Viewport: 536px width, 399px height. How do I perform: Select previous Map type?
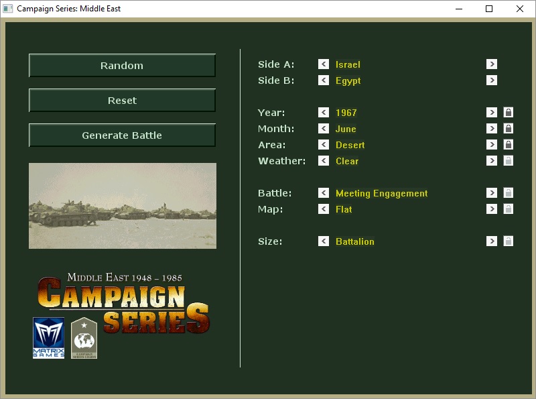pos(324,209)
